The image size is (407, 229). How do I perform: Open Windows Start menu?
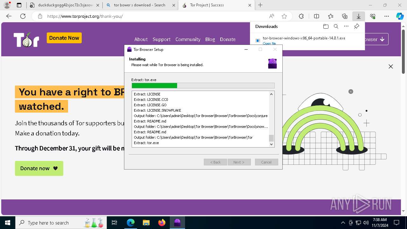7,223
